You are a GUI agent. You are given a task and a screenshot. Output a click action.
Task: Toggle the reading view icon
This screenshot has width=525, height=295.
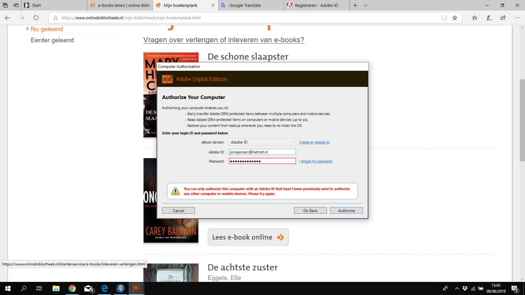pos(444,18)
